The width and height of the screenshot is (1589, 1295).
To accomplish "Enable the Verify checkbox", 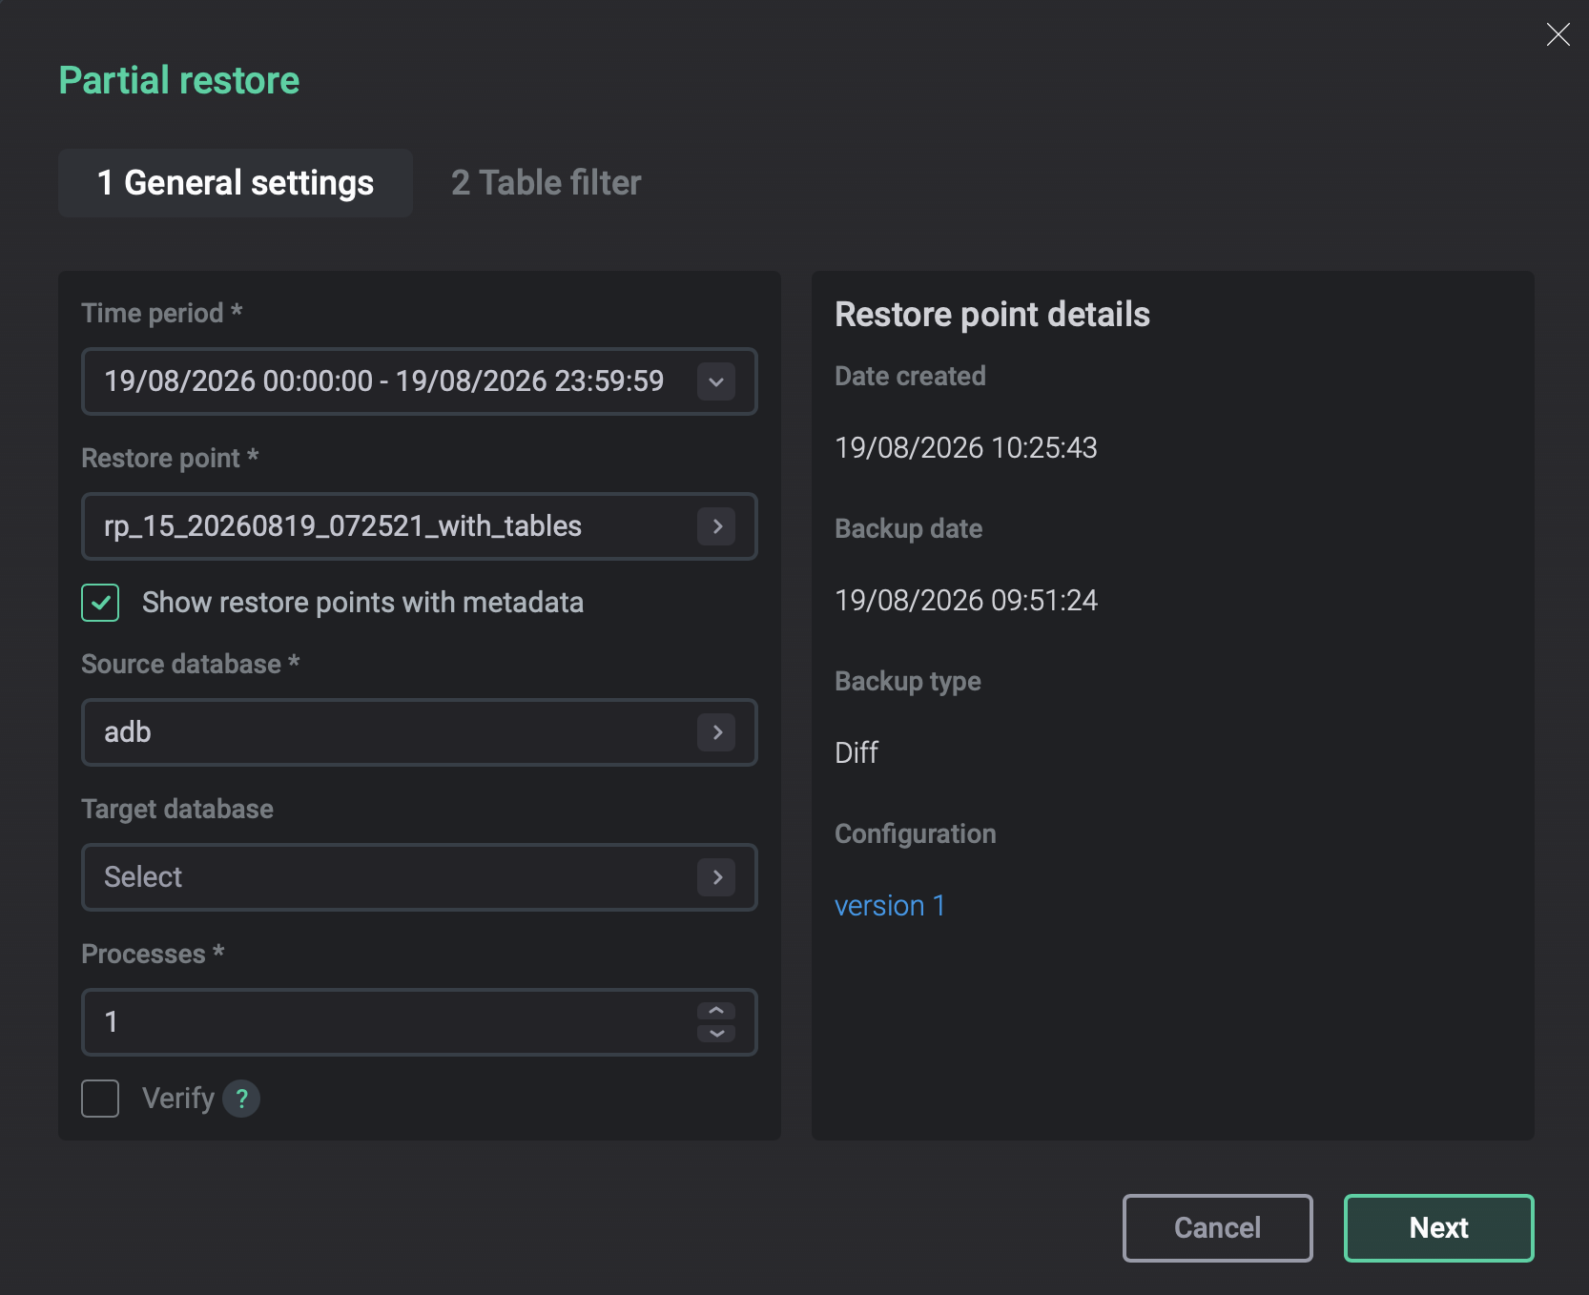I will 100,1099.
